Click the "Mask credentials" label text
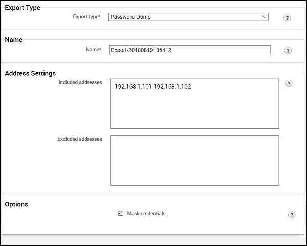Image resolution: width=307 pixels, height=246 pixels. tap(146, 213)
